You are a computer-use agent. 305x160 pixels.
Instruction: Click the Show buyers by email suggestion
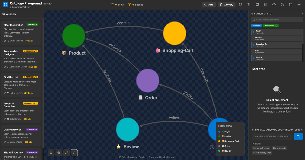coord(262,153)
